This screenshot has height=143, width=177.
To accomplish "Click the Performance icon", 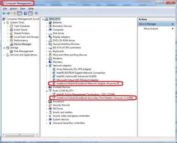I will (x=11, y=40).
